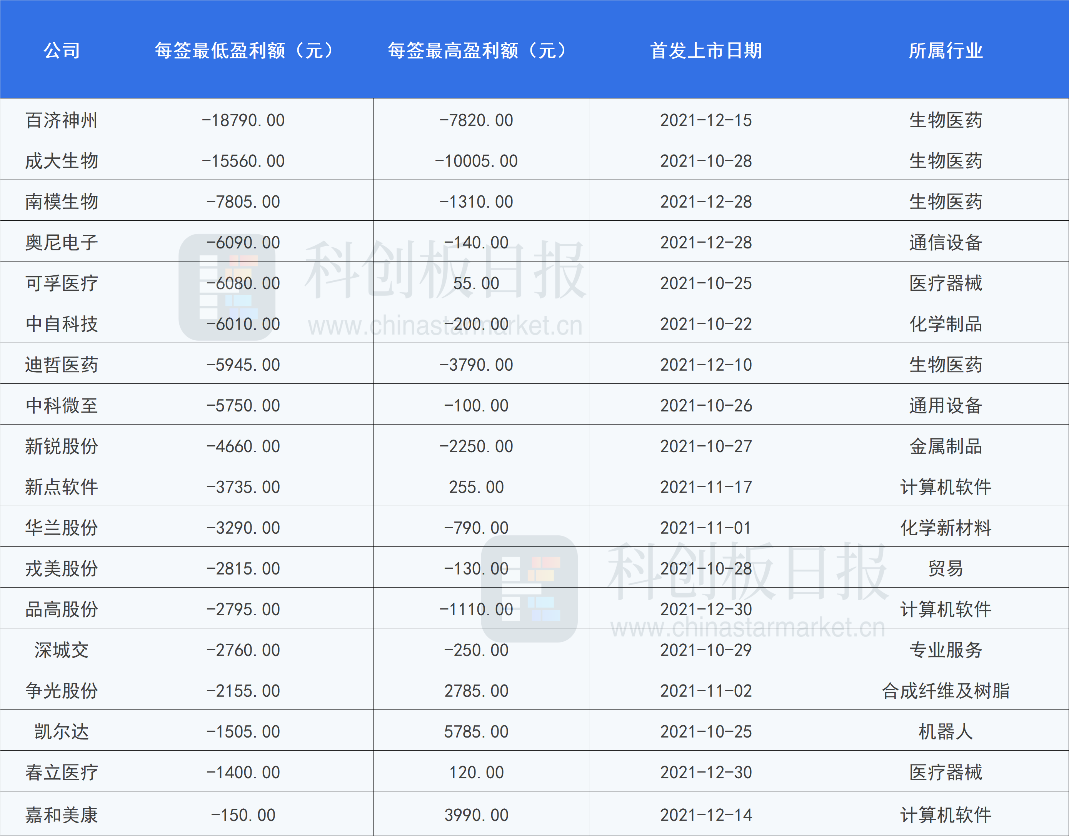Click the 公司 column header
This screenshot has height=836, width=1069.
coord(62,50)
